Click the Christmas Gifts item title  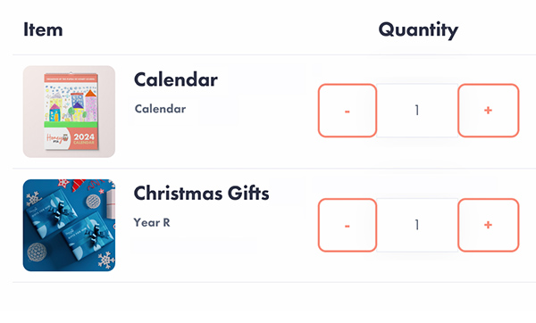pos(201,194)
